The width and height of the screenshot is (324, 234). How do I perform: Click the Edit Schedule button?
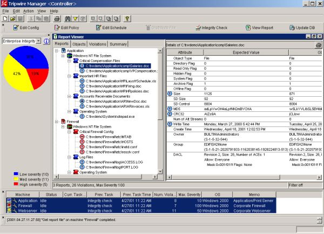tap(111, 28)
